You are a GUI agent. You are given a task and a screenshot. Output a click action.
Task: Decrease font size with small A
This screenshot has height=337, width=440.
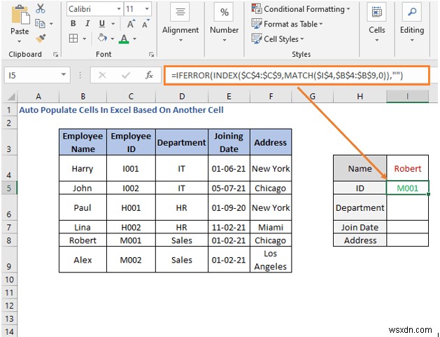click(146, 25)
